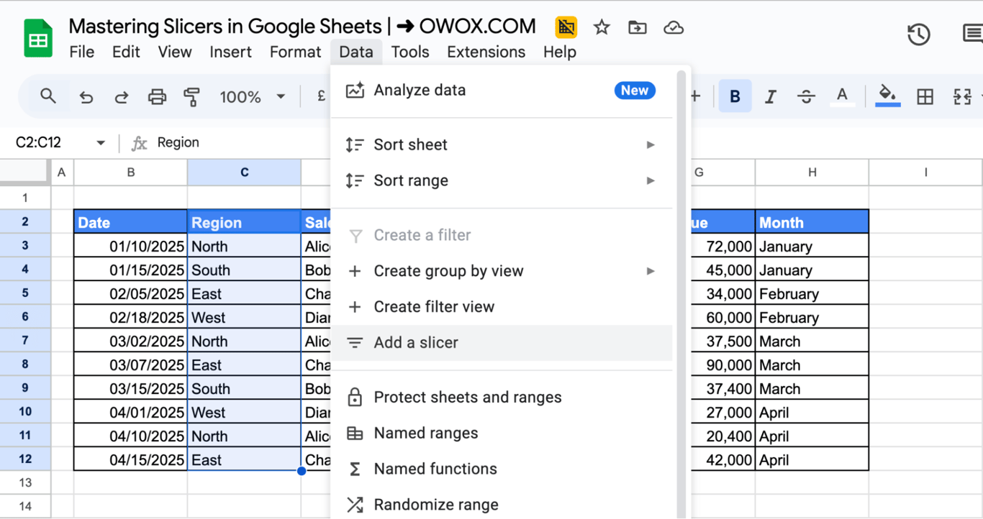Format as currency with pound icon
The image size is (983, 519).
tap(321, 96)
